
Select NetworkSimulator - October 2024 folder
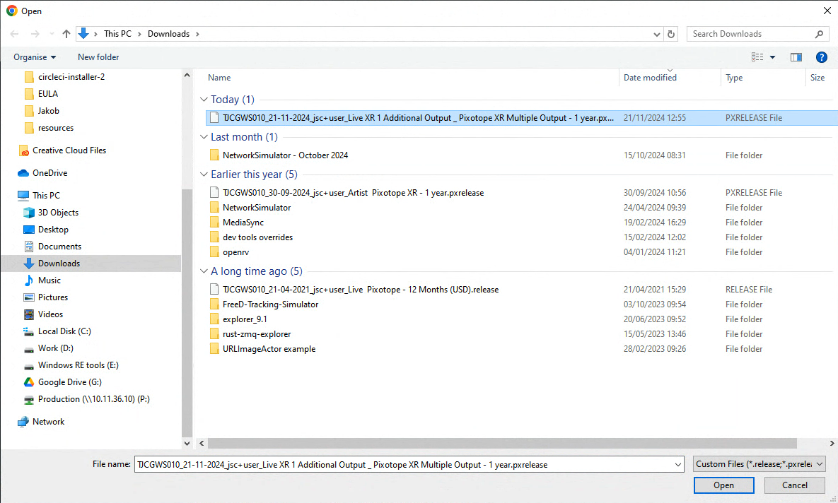click(285, 155)
